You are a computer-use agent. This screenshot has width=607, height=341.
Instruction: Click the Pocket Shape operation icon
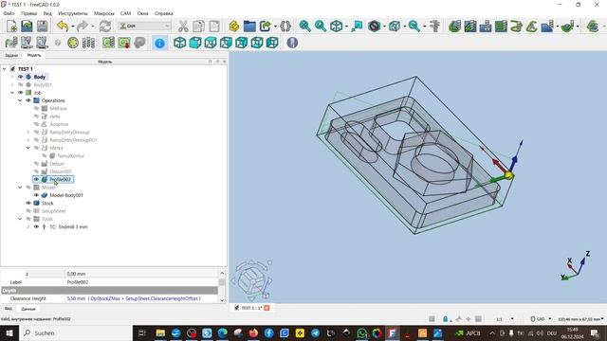470,27
